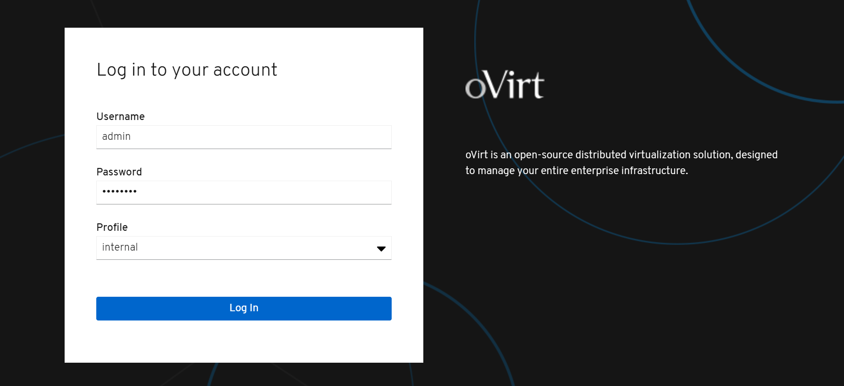Click the Username field label

(x=120, y=117)
